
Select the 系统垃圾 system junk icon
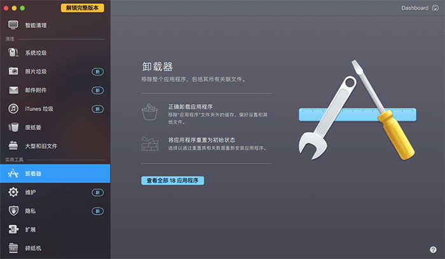click(x=13, y=53)
